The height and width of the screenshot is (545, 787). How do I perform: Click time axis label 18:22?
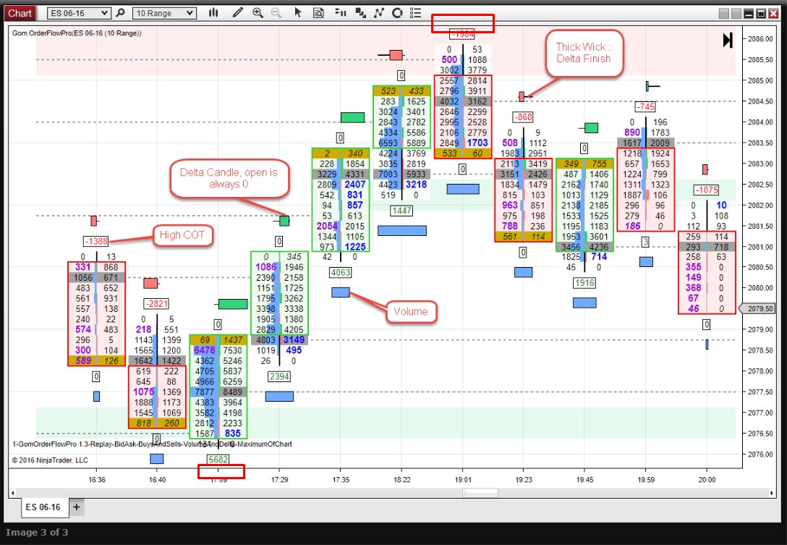click(x=402, y=480)
